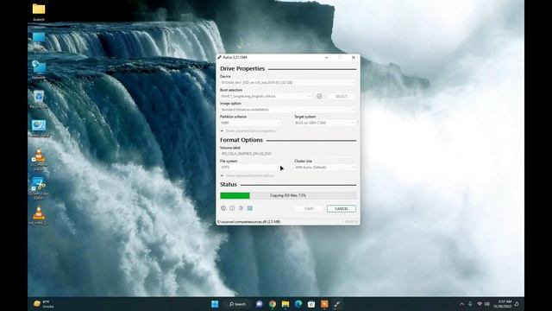Expand Show advanced format options

[x=248, y=175]
